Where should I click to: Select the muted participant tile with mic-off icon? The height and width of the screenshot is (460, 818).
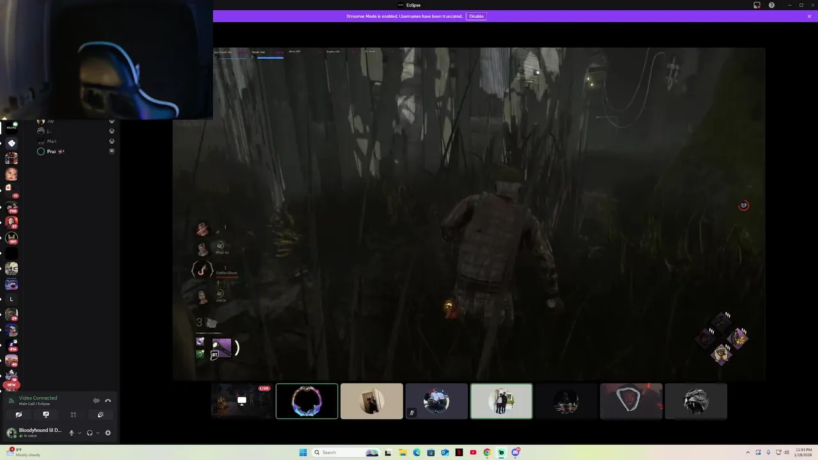pos(436,401)
